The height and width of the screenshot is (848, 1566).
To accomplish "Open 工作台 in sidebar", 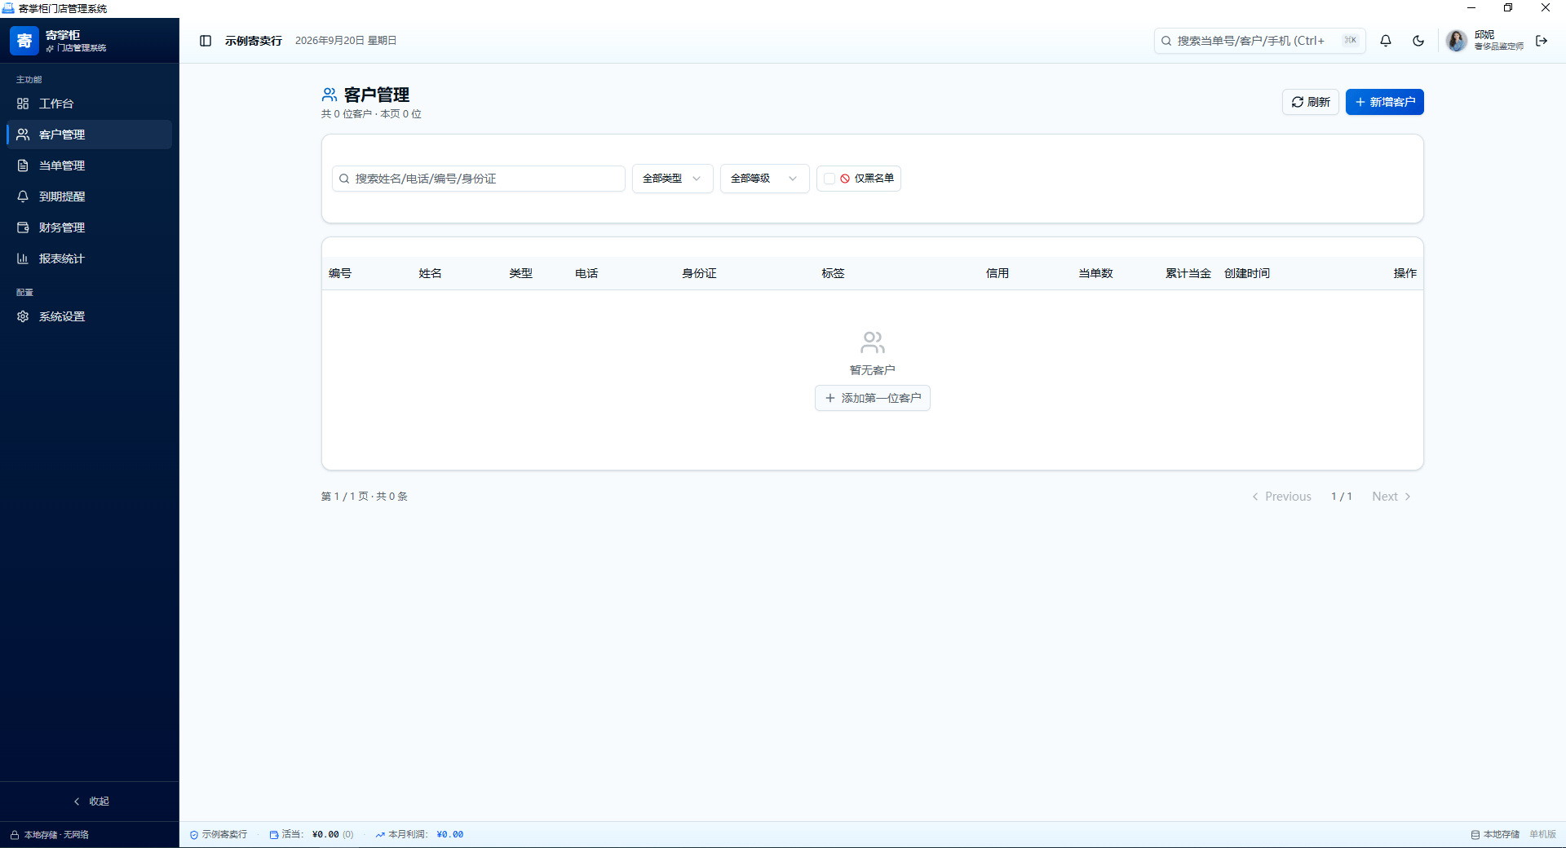I will click(90, 104).
